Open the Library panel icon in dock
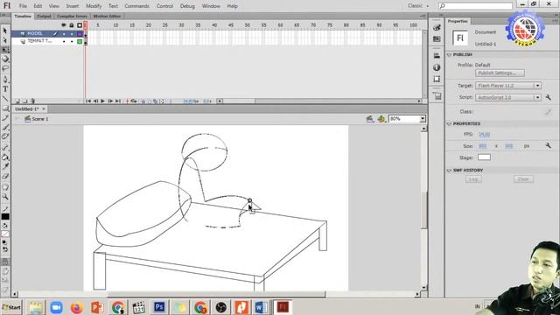Viewport: 560px width, 315px height. click(437, 95)
